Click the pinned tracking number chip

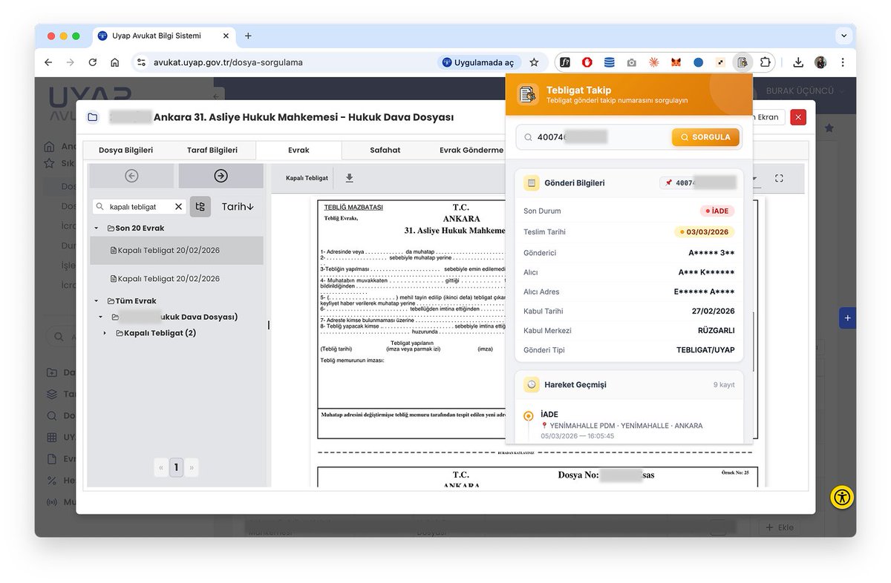tap(698, 182)
